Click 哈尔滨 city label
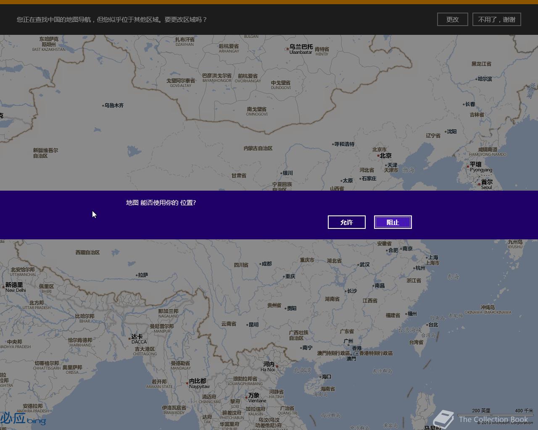This screenshot has width=538, height=430. [485, 79]
